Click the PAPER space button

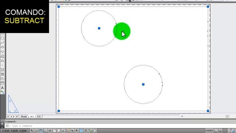point(209,130)
